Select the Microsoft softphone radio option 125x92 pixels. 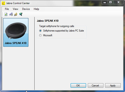click(45, 35)
